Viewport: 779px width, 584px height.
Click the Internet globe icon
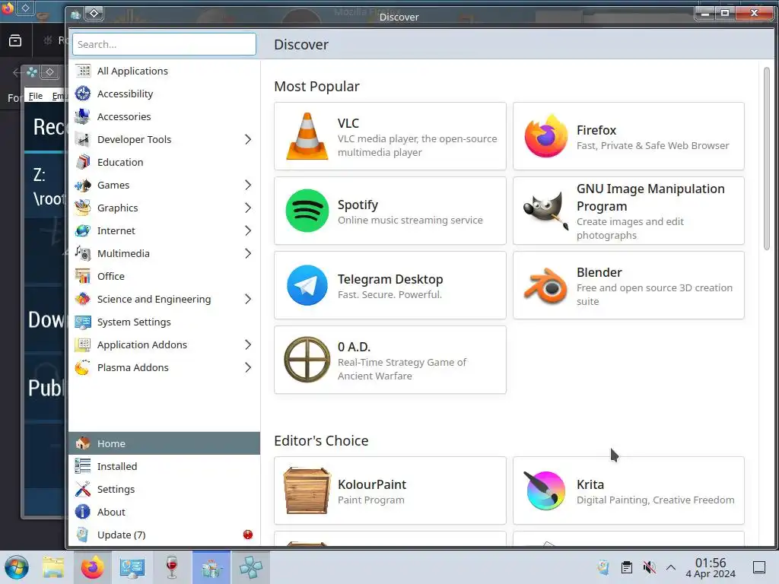coord(83,231)
